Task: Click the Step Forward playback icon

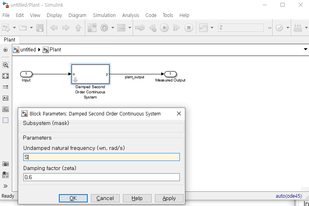Action: [x=176, y=28]
